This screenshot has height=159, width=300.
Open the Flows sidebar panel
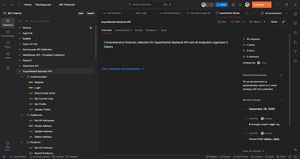pyautogui.click(x=8, y=55)
